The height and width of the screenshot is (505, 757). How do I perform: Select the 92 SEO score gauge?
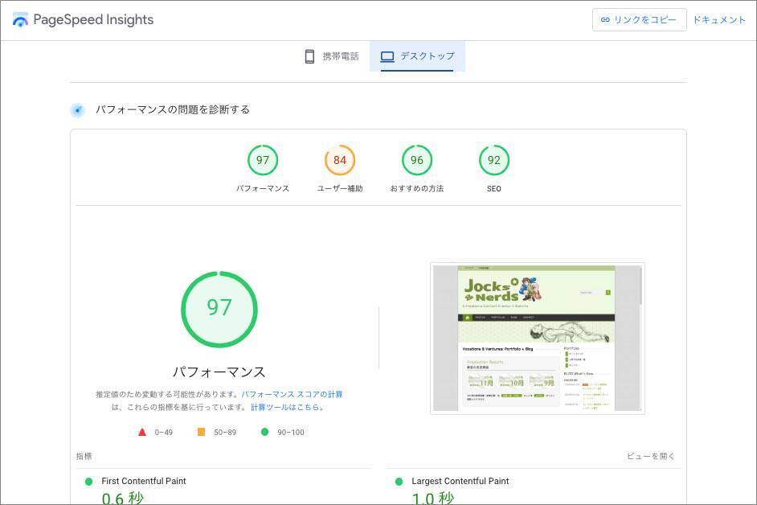tap(493, 161)
